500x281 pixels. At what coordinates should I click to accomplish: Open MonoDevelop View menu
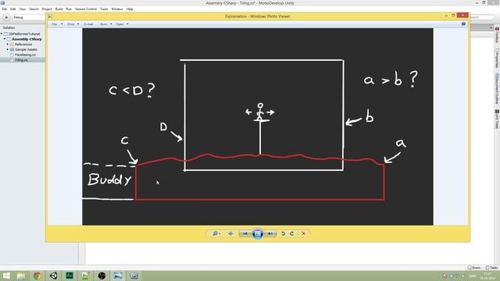(x=23, y=9)
